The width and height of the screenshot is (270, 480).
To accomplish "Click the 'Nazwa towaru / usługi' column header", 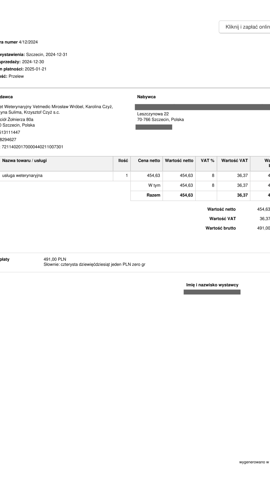I will tap(24, 160).
